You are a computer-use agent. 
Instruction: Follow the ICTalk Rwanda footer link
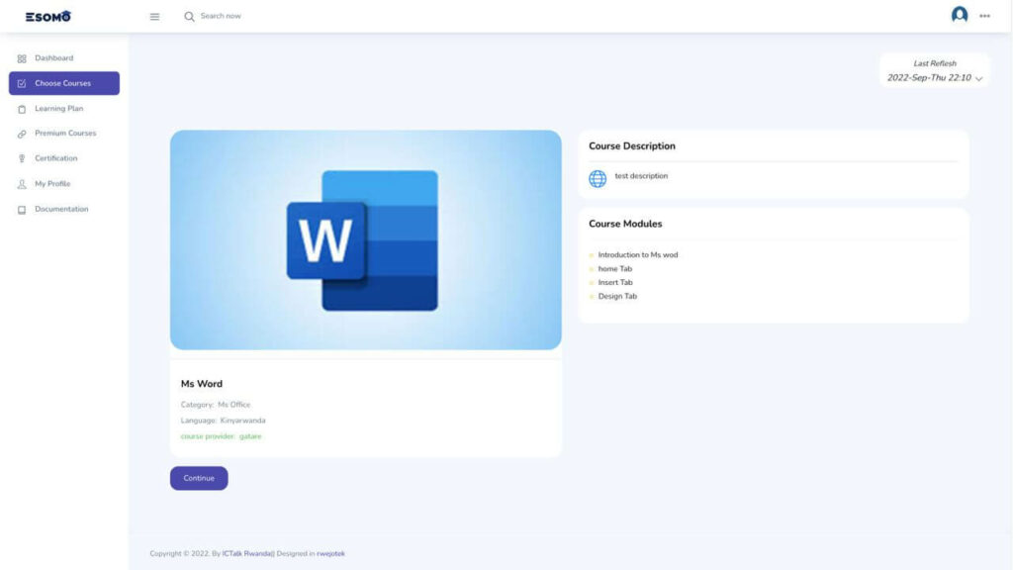tap(247, 553)
